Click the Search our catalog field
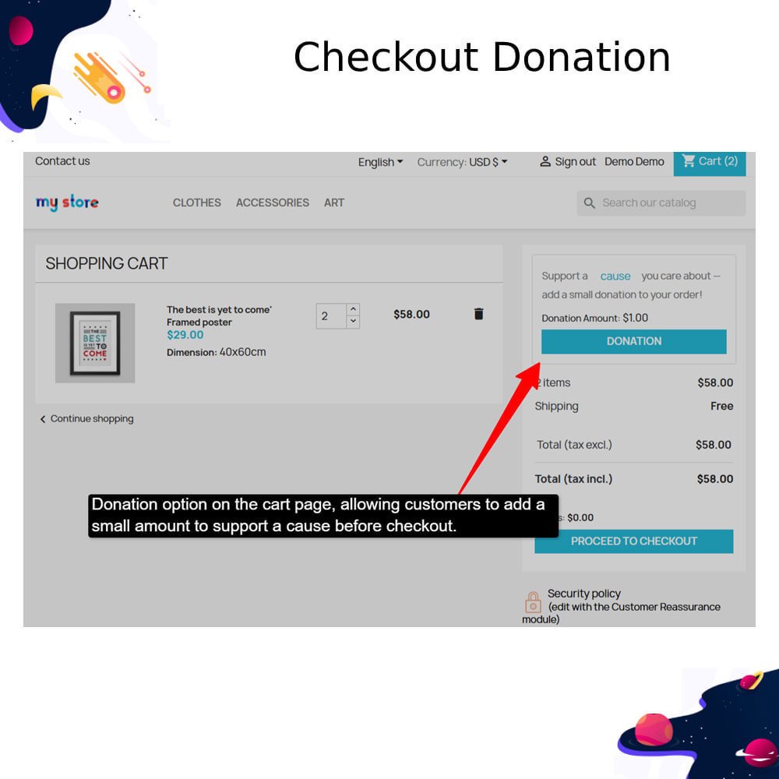Viewport: 779px width, 779px height. point(661,203)
